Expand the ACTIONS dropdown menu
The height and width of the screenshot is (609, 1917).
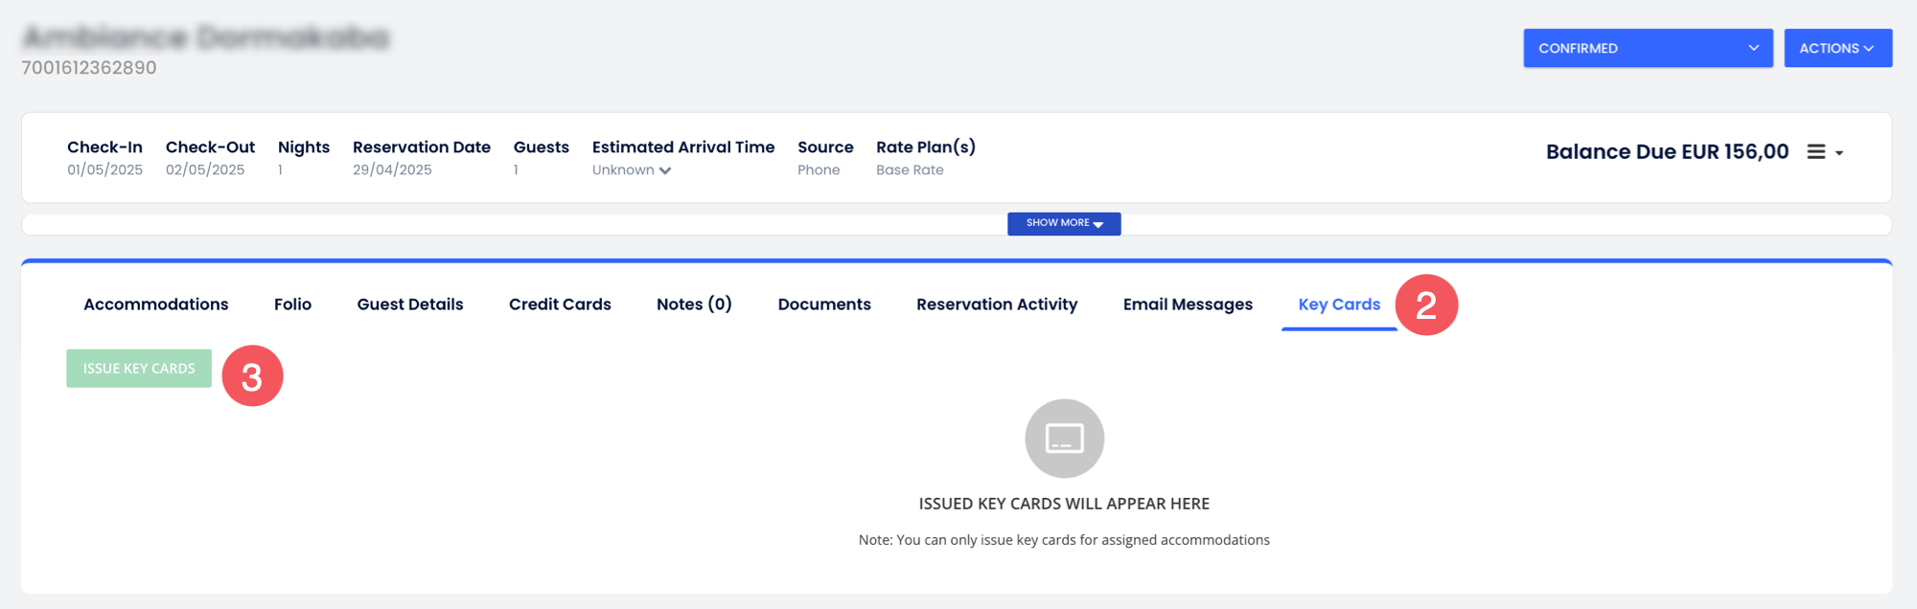pyautogui.click(x=1836, y=48)
